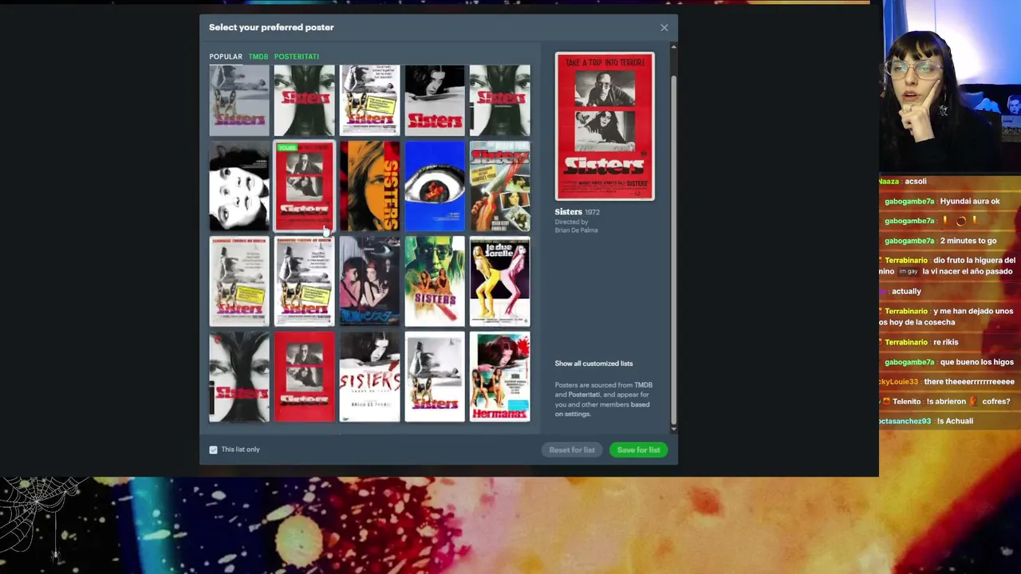Select the black-and-white doubled faces poster
Image resolution: width=1021 pixels, height=574 pixels.
pyautogui.click(x=239, y=187)
